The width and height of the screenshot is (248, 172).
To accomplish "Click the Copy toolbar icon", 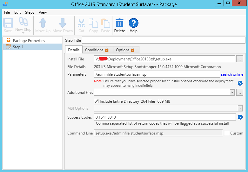I will [93, 23].
